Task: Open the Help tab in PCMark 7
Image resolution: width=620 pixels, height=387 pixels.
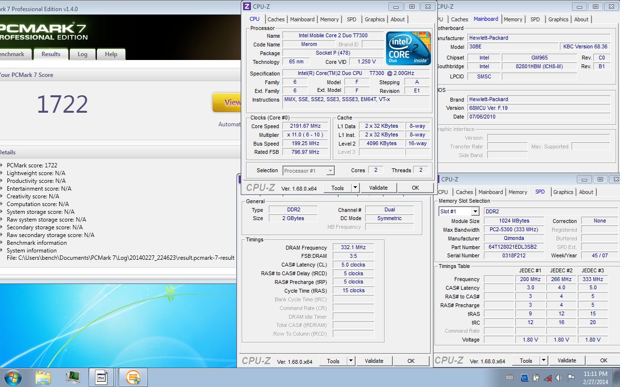Action: coord(111,54)
